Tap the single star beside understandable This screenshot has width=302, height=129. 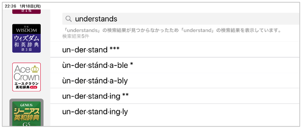pyautogui.click(x=132, y=65)
